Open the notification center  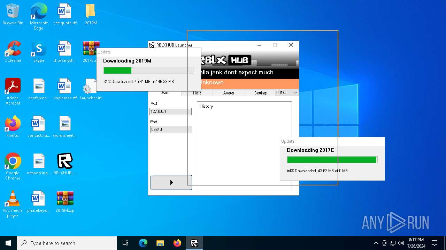[x=435, y=243]
